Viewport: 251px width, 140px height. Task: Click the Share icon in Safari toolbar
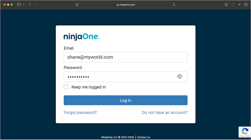pos(233,5)
